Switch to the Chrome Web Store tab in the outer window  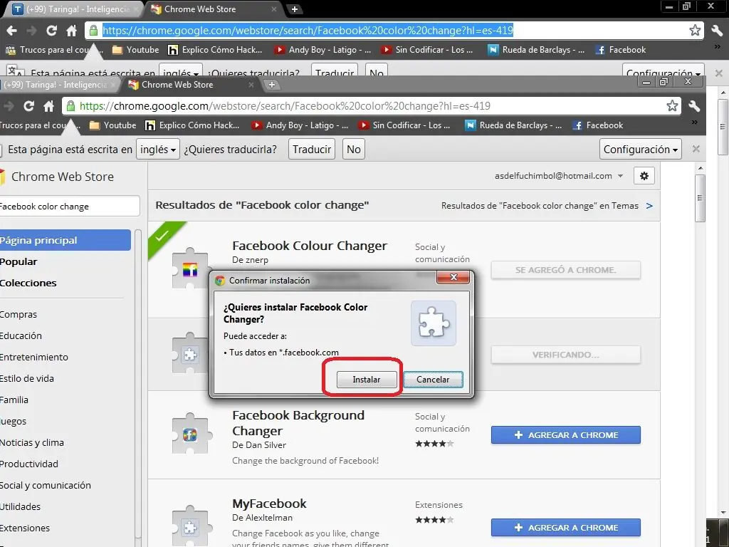point(214,9)
